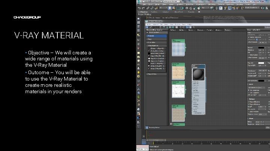Image resolution: width=270 pixels, height=151 pixels.
Task: Activate the Select and Link tool
Action: coord(148,8)
